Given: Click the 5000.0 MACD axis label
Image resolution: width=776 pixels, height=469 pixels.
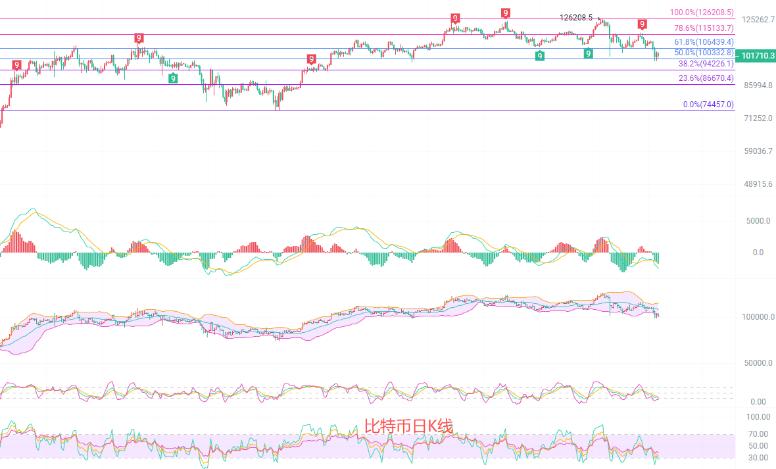Looking at the screenshot, I should 758,221.
